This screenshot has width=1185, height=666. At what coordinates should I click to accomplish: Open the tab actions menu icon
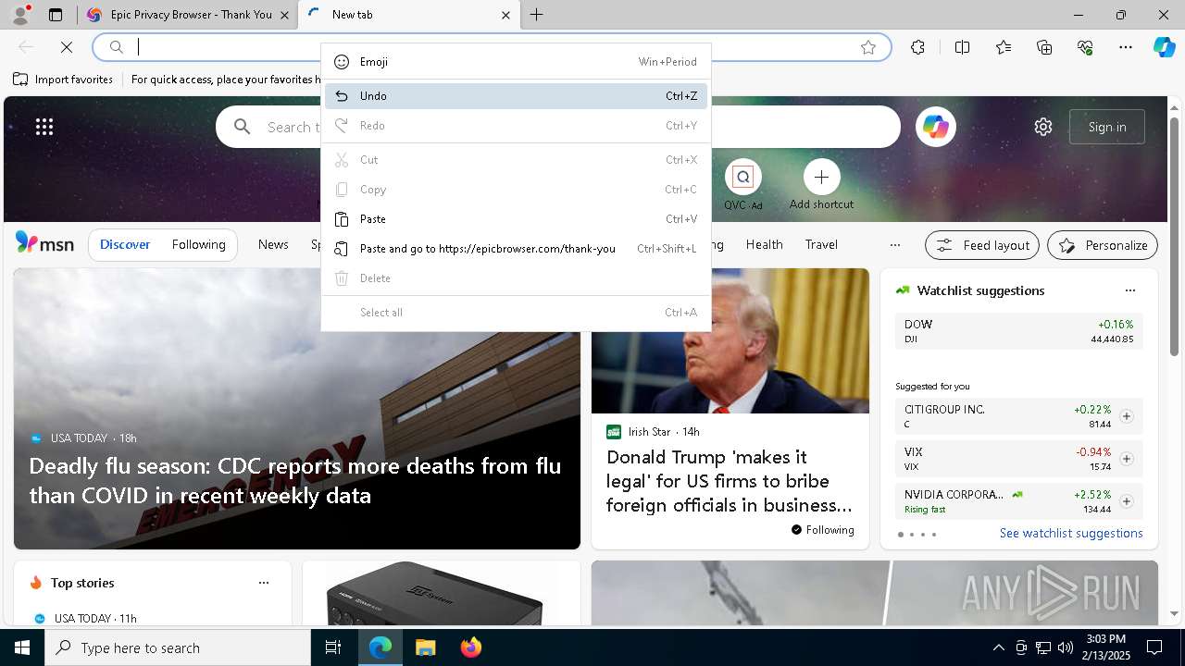tap(56, 15)
